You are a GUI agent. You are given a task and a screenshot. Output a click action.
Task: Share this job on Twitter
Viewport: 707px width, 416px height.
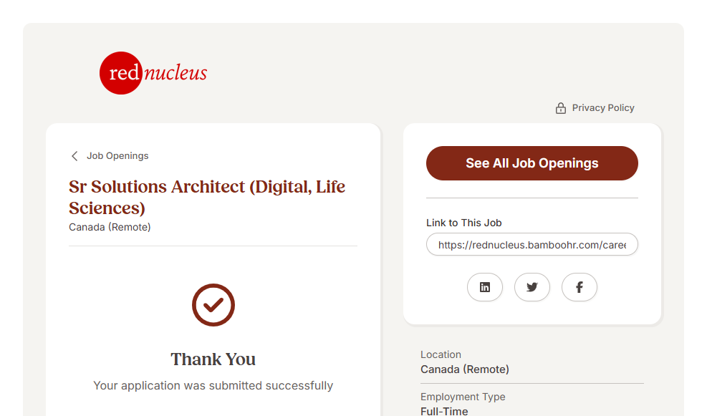point(532,287)
